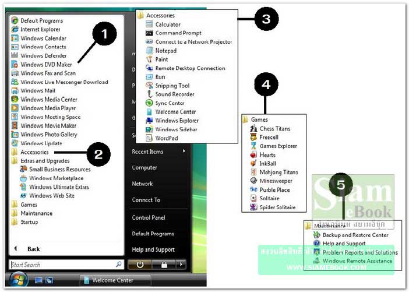Open Windows Fax and Scan
Image resolution: width=409 pixels, height=292 pixels.
tap(44, 73)
